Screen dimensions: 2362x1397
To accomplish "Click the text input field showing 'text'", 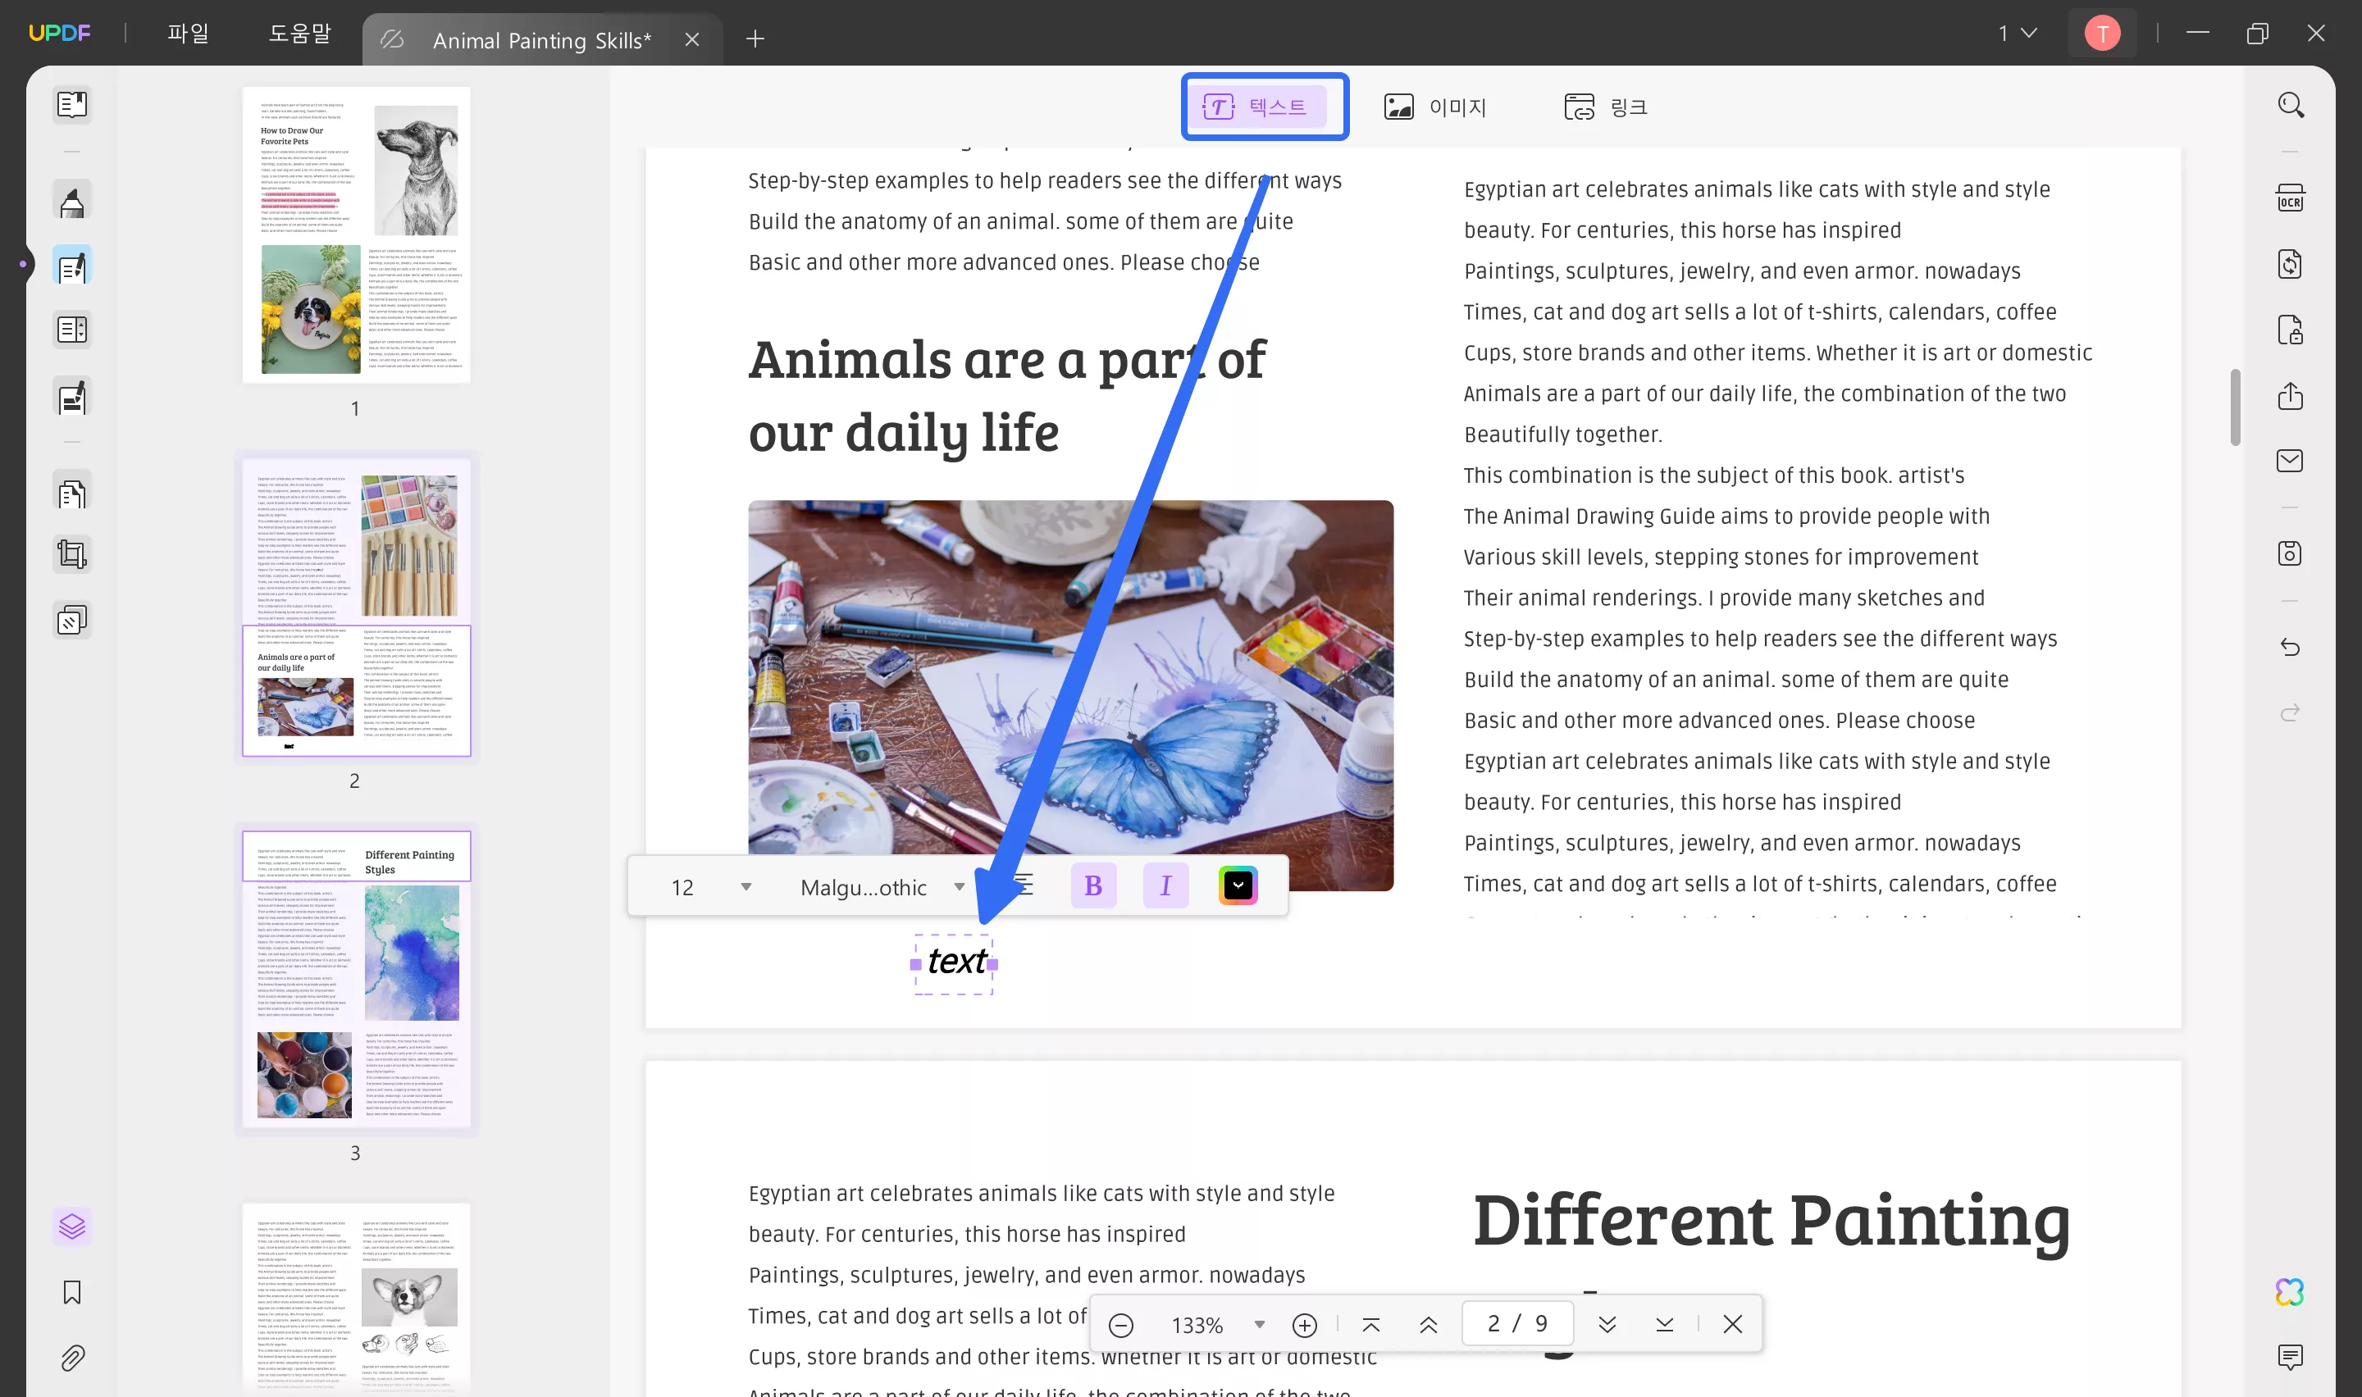I will point(955,962).
